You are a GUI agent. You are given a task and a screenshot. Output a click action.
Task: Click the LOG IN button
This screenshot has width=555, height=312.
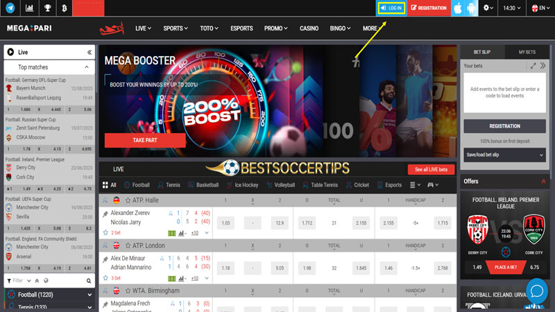[391, 8]
